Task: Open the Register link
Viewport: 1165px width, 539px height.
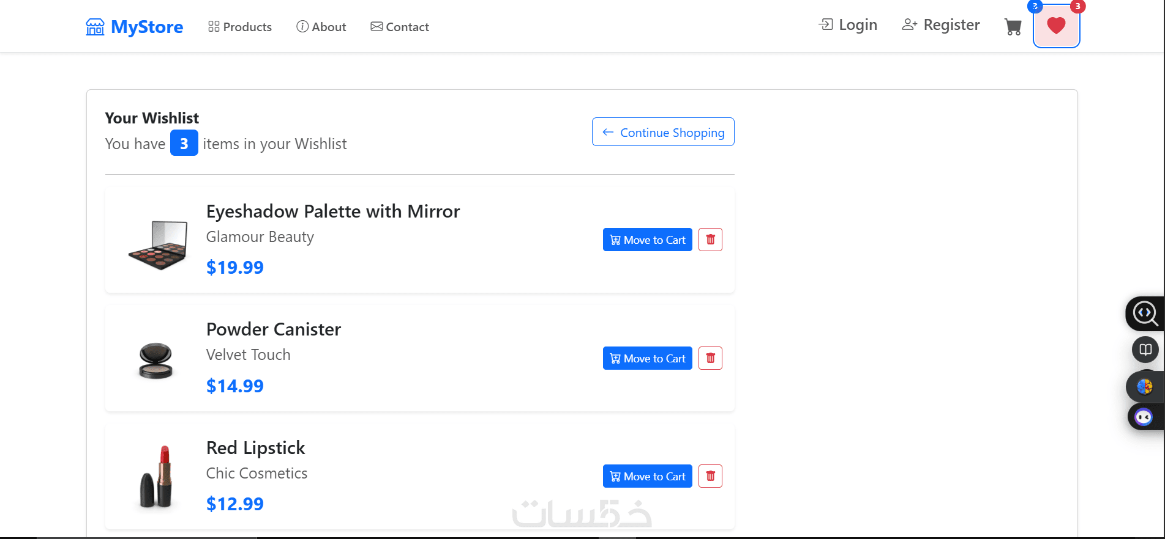Action: coord(941,25)
